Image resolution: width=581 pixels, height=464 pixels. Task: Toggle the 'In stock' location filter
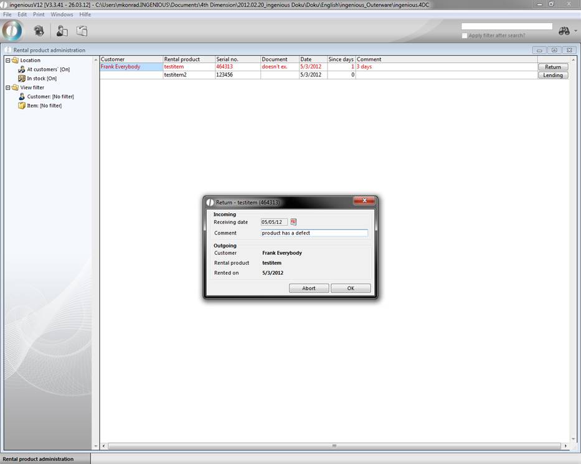[x=41, y=78]
